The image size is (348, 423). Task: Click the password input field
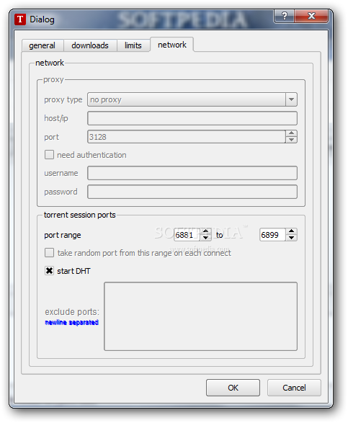192,192
